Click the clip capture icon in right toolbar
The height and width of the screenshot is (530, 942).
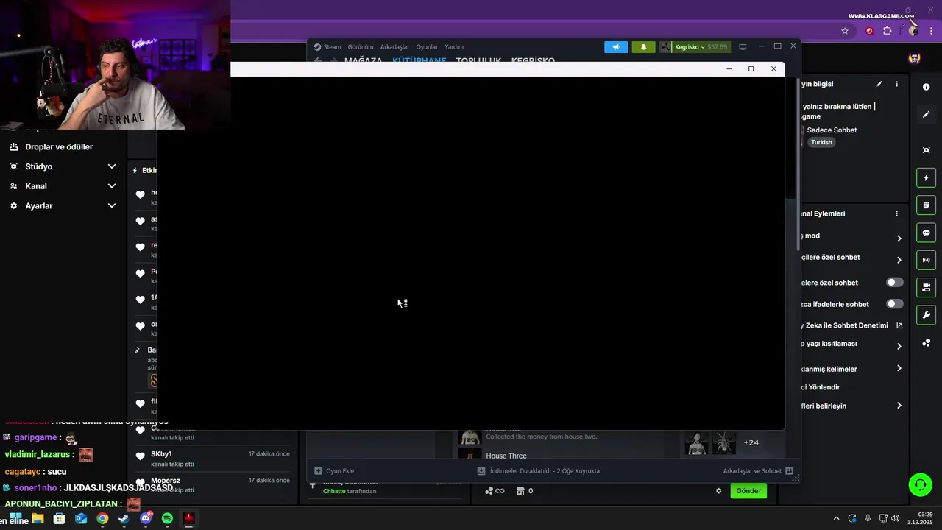[926, 150]
